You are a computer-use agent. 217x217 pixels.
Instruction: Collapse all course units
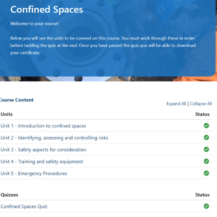[x=201, y=104]
